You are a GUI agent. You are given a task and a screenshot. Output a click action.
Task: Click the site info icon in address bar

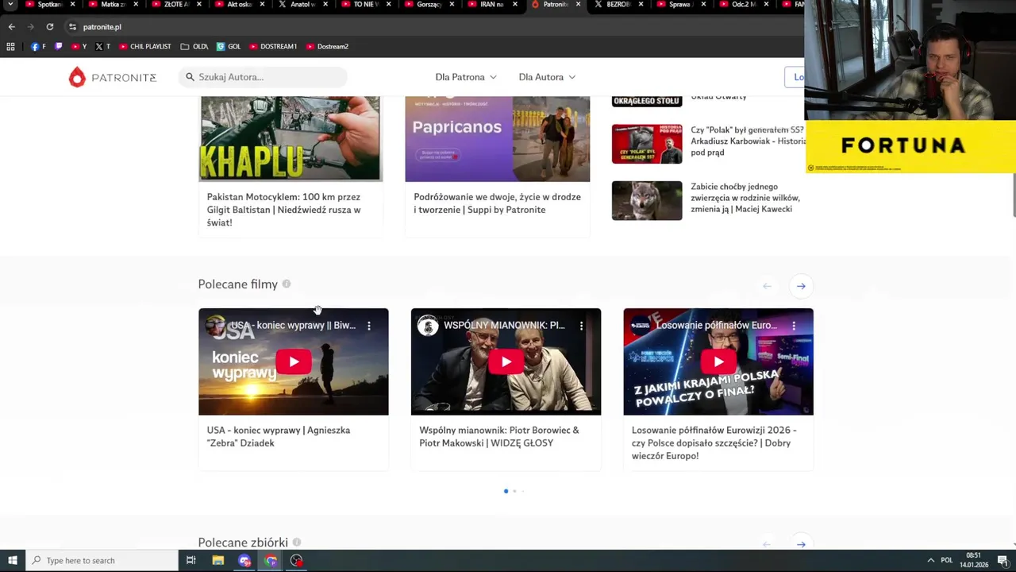(x=72, y=27)
